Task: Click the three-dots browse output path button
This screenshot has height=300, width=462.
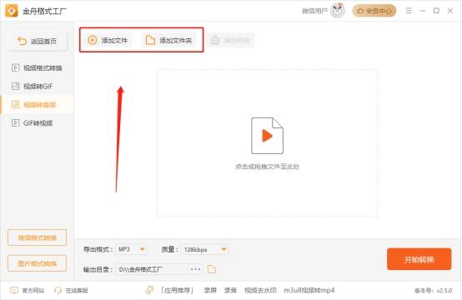Action: 196,269
